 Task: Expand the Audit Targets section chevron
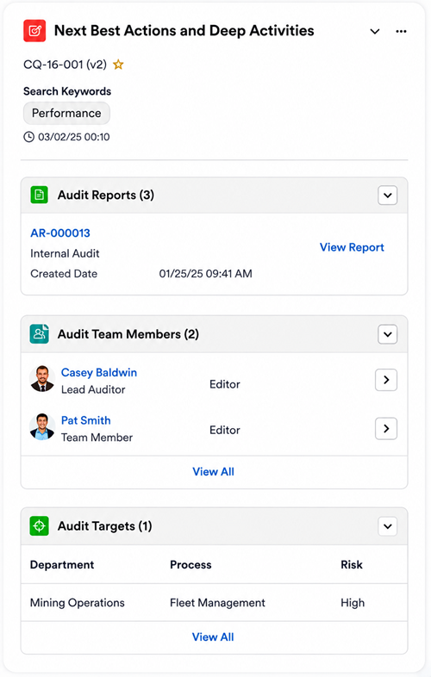388,526
